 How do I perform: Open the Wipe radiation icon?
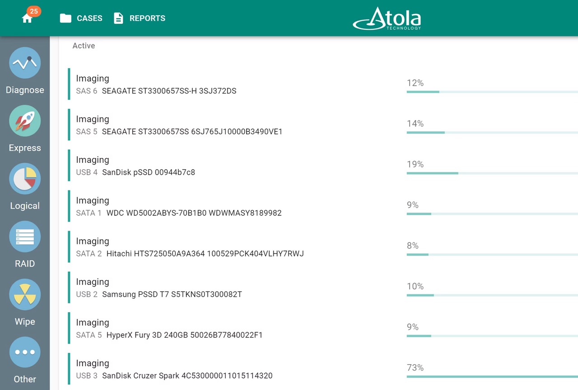coord(25,294)
